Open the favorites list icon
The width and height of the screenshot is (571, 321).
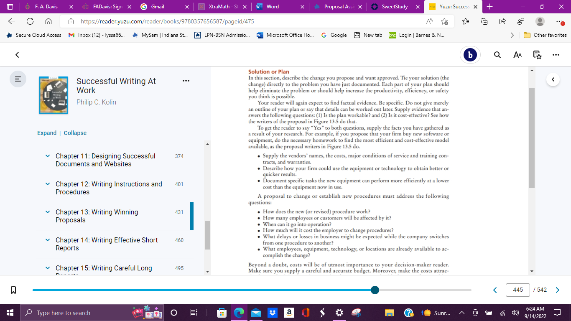pyautogui.click(x=466, y=21)
